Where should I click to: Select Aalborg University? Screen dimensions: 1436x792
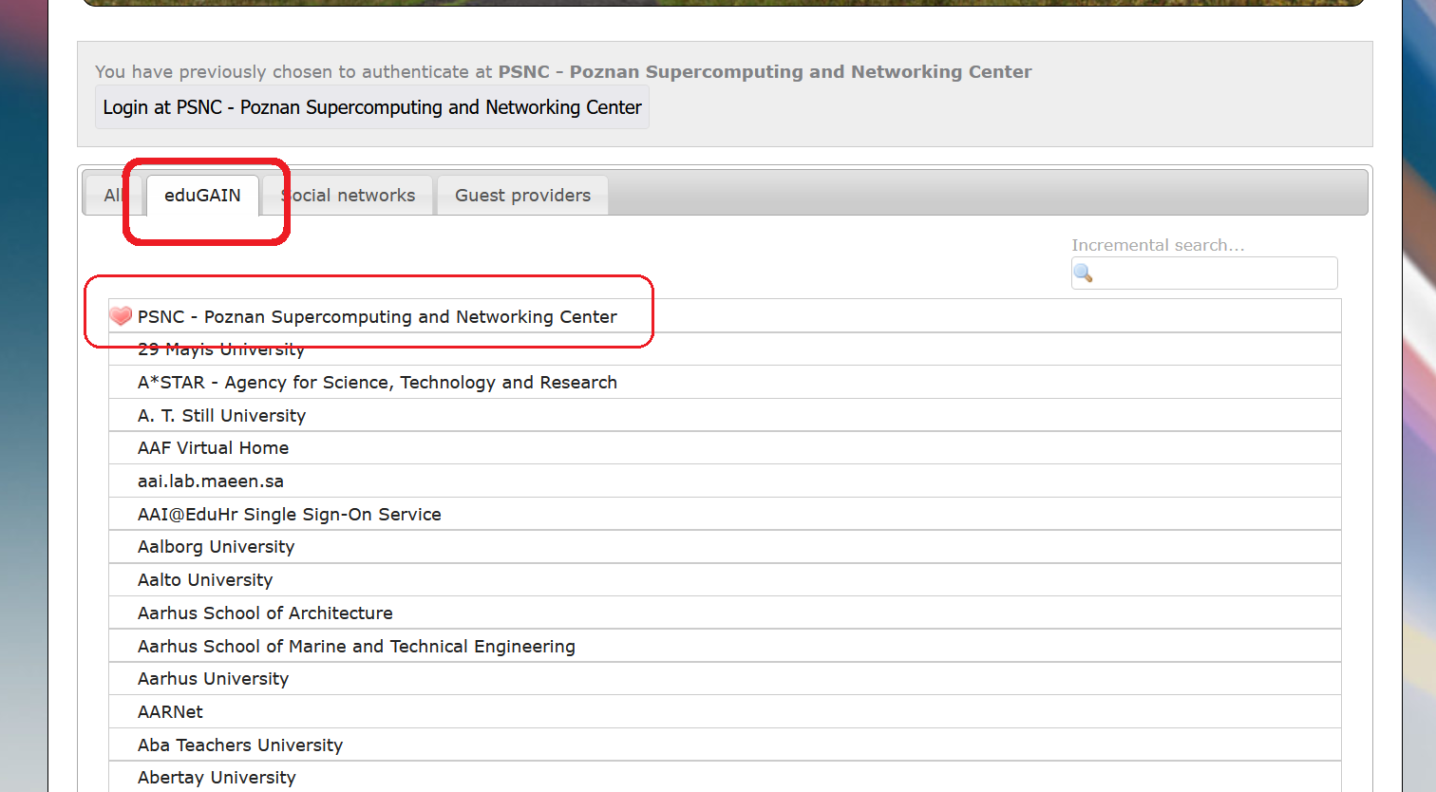(x=725, y=547)
